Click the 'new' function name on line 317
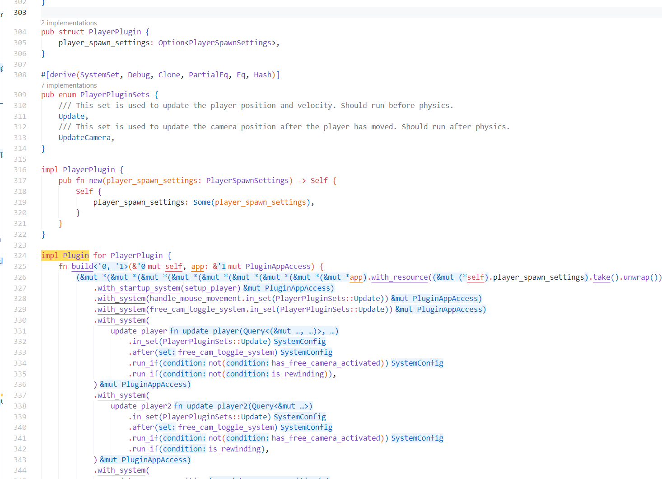Viewport: 662px width, 479px height. (x=96, y=181)
